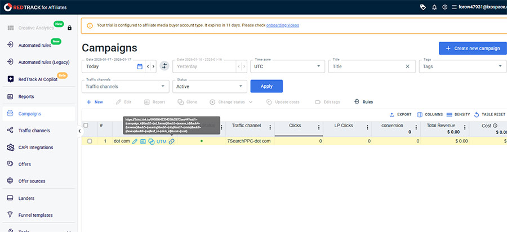The width and height of the screenshot is (507, 232).
Task: Go to Reports in the sidebar
Action: [26, 97]
